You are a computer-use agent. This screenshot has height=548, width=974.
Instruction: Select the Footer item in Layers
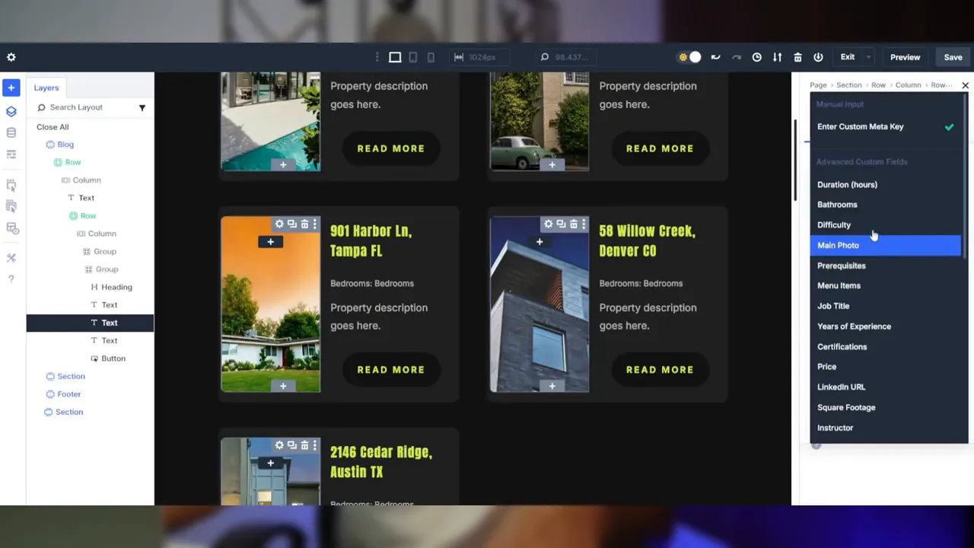[68, 393]
